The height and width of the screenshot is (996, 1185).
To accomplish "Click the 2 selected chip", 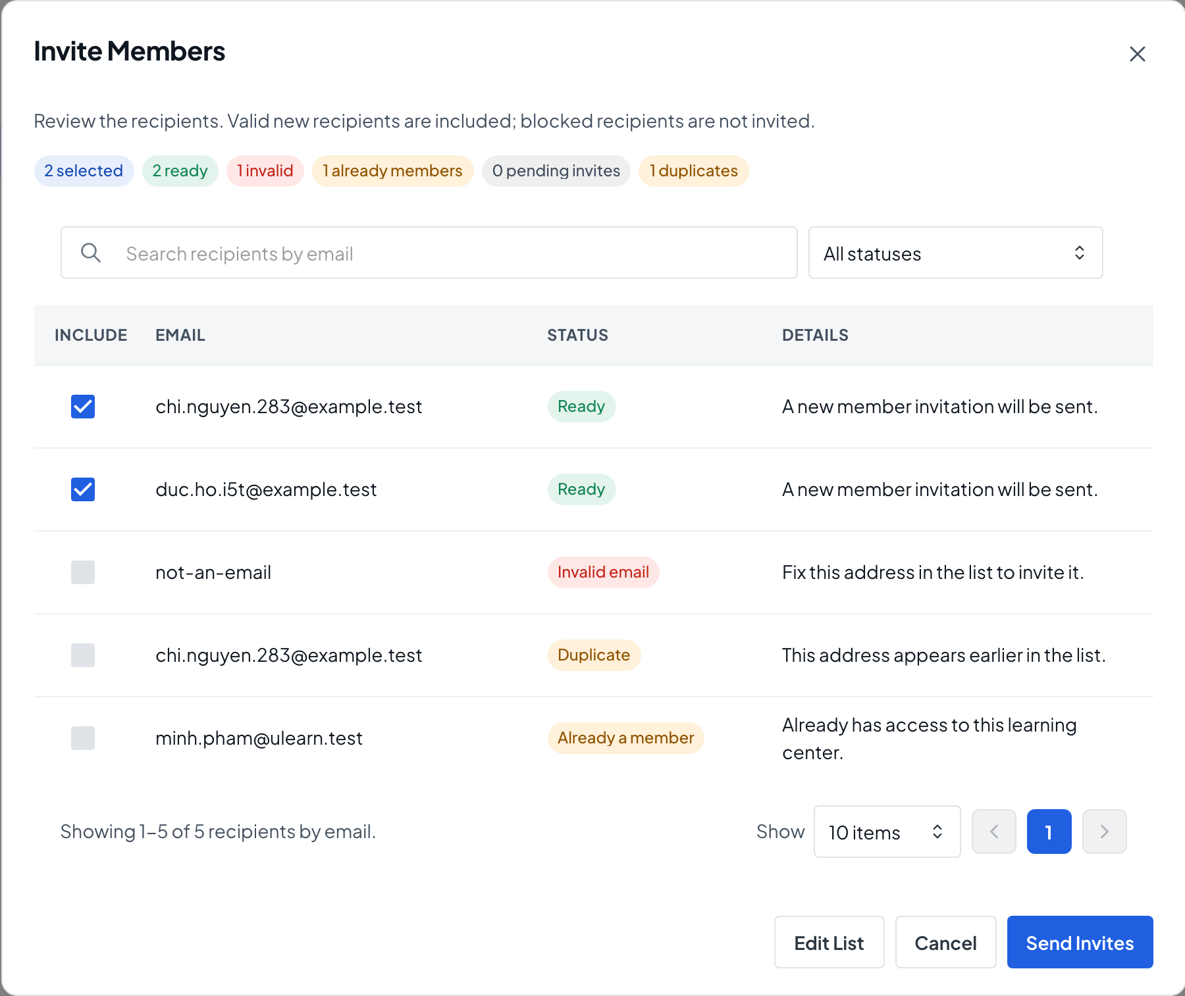I will (x=84, y=171).
